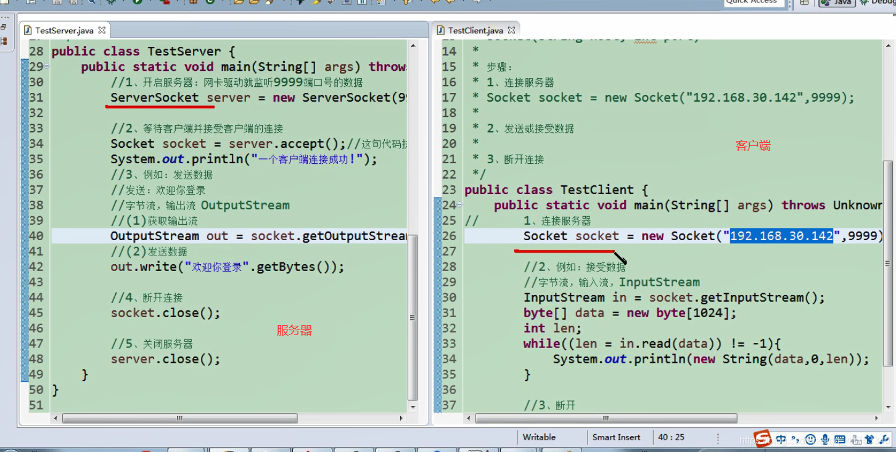The image size is (896, 452).
Task: Click the '//字节流，输入流，InputStream' comment on line 29
Action: pyautogui.click(x=612, y=282)
